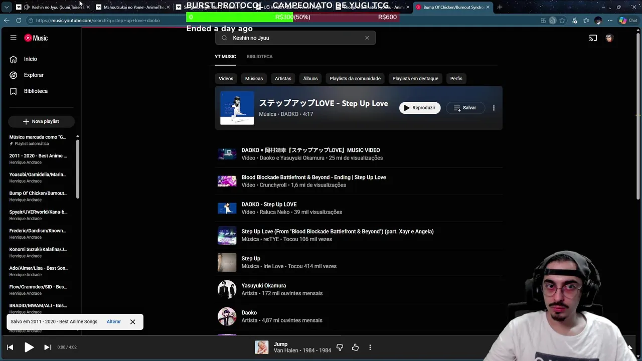Open the hamburger guide menu
The width and height of the screenshot is (642, 361).
(x=14, y=38)
